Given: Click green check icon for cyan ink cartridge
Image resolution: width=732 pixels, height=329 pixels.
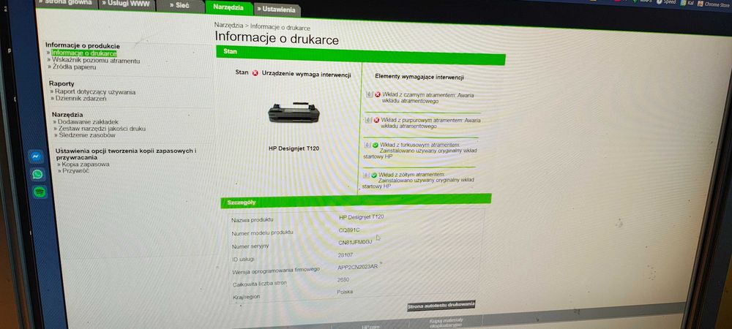Looking at the screenshot, I should tap(376, 145).
